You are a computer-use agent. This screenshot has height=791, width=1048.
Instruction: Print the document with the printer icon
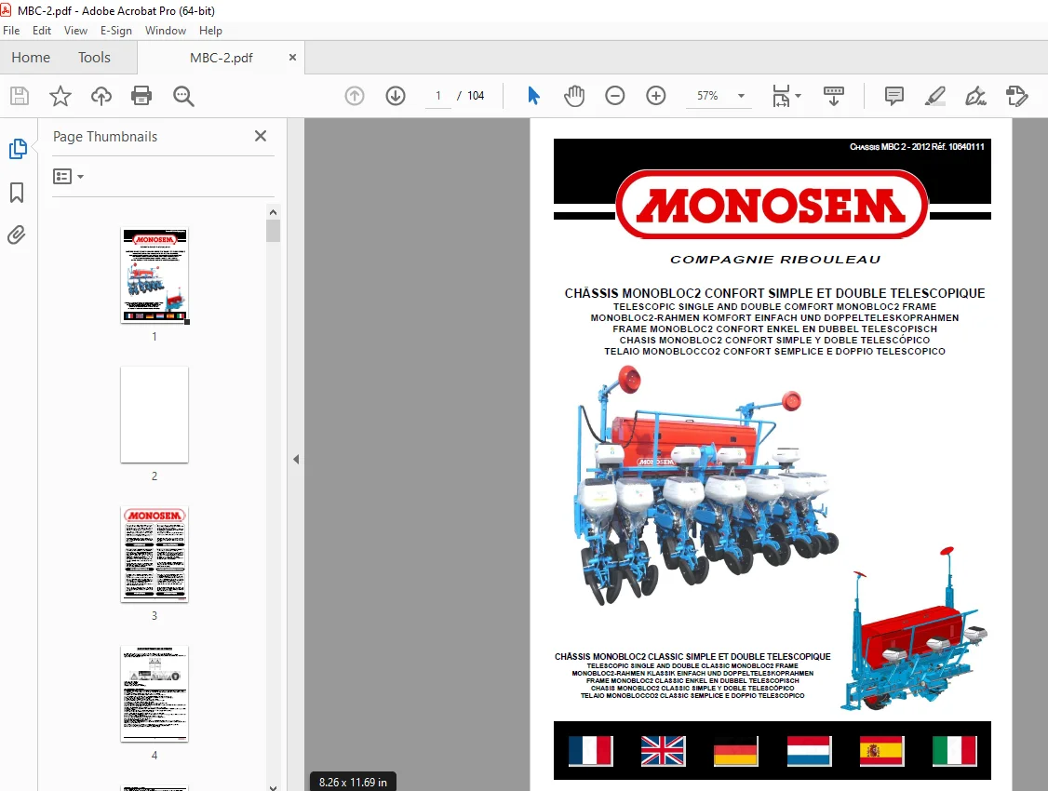tap(141, 96)
